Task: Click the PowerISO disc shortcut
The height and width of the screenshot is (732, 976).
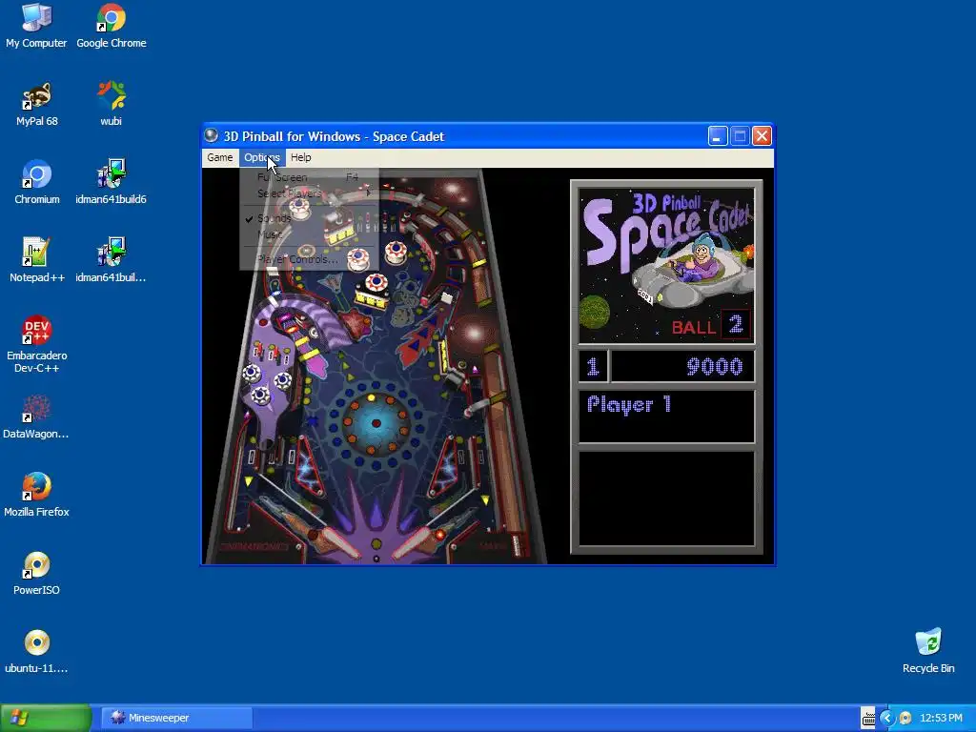Action: pyautogui.click(x=37, y=573)
